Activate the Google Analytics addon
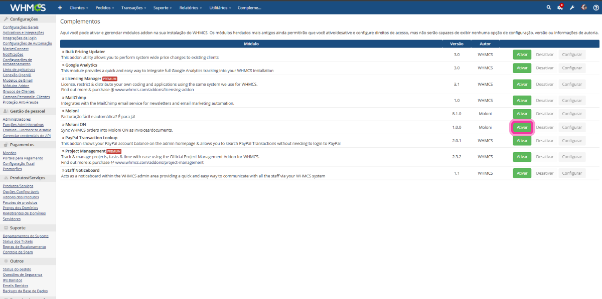Image resolution: width=602 pixels, height=299 pixels. coord(522,68)
